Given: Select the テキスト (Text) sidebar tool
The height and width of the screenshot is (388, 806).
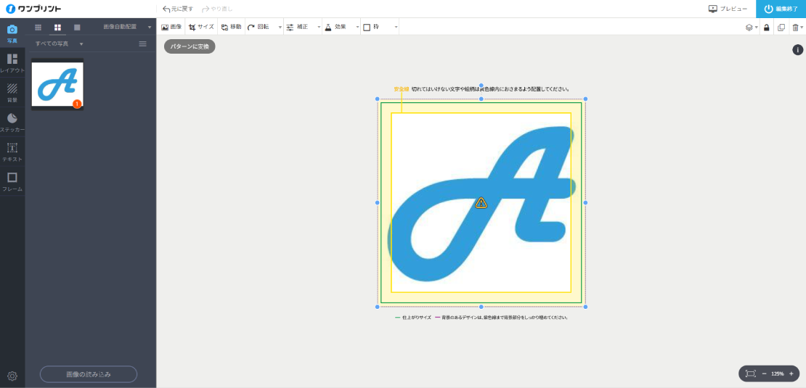Looking at the screenshot, I should pyautogui.click(x=12, y=152).
